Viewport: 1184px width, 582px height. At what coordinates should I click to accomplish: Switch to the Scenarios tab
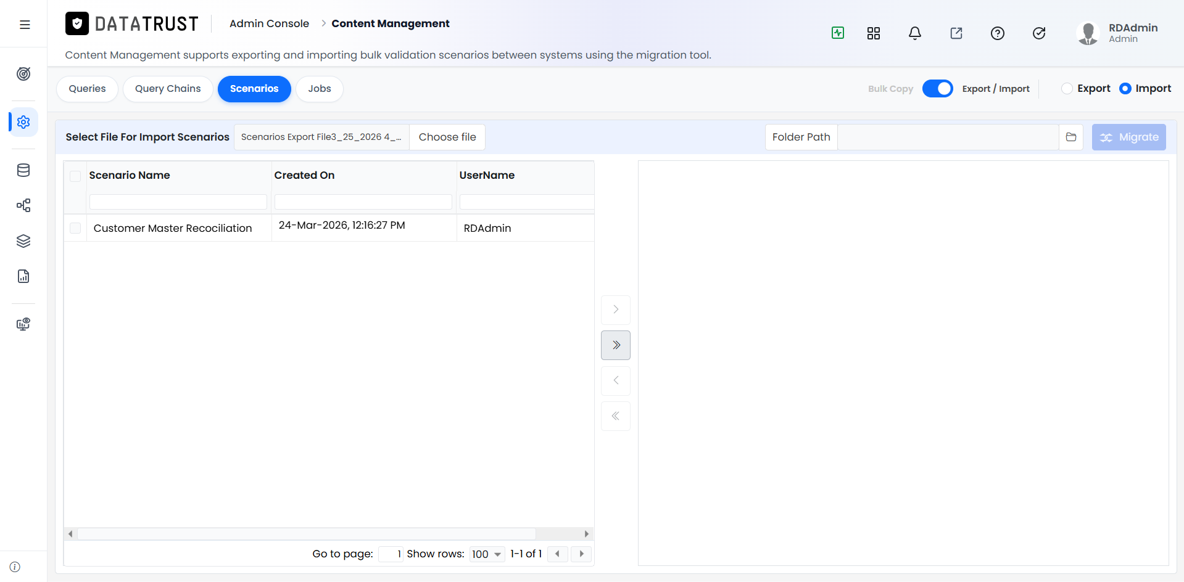254,89
